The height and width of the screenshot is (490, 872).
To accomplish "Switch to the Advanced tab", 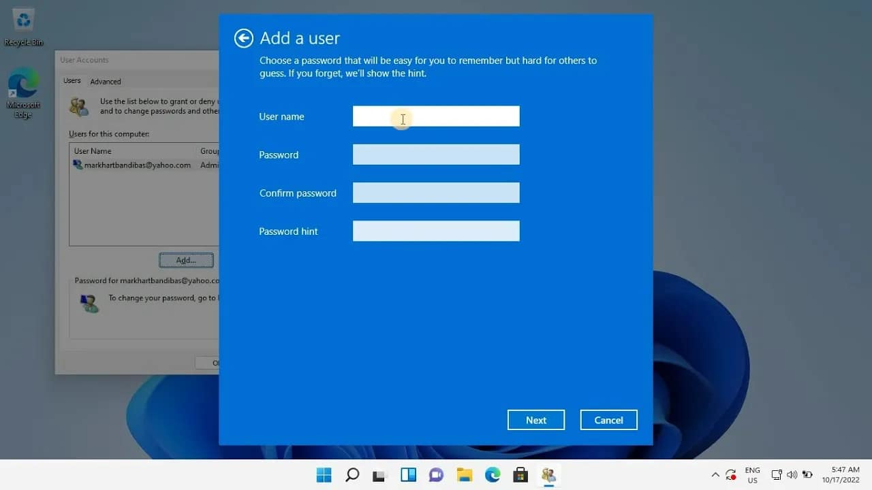I will (106, 81).
